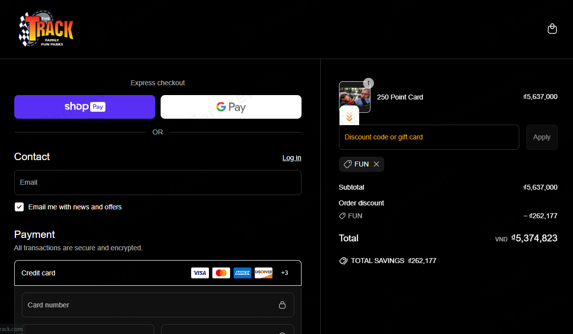The width and height of the screenshot is (573, 334).
Task: Remove the FUN discount code tag
Action: tap(376, 165)
